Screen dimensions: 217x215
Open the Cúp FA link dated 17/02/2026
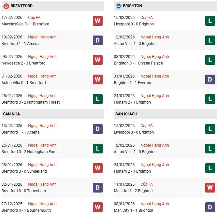click(x=34, y=18)
